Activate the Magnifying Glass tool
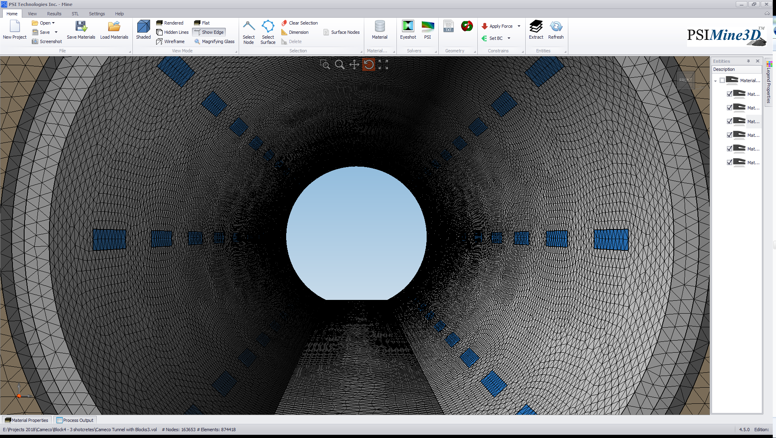Image resolution: width=776 pixels, height=438 pixels. pyautogui.click(x=214, y=41)
